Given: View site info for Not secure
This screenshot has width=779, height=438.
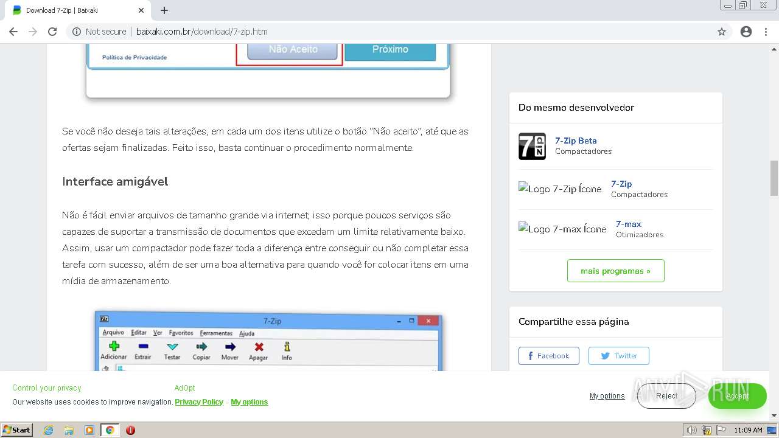Looking at the screenshot, I should click(99, 32).
